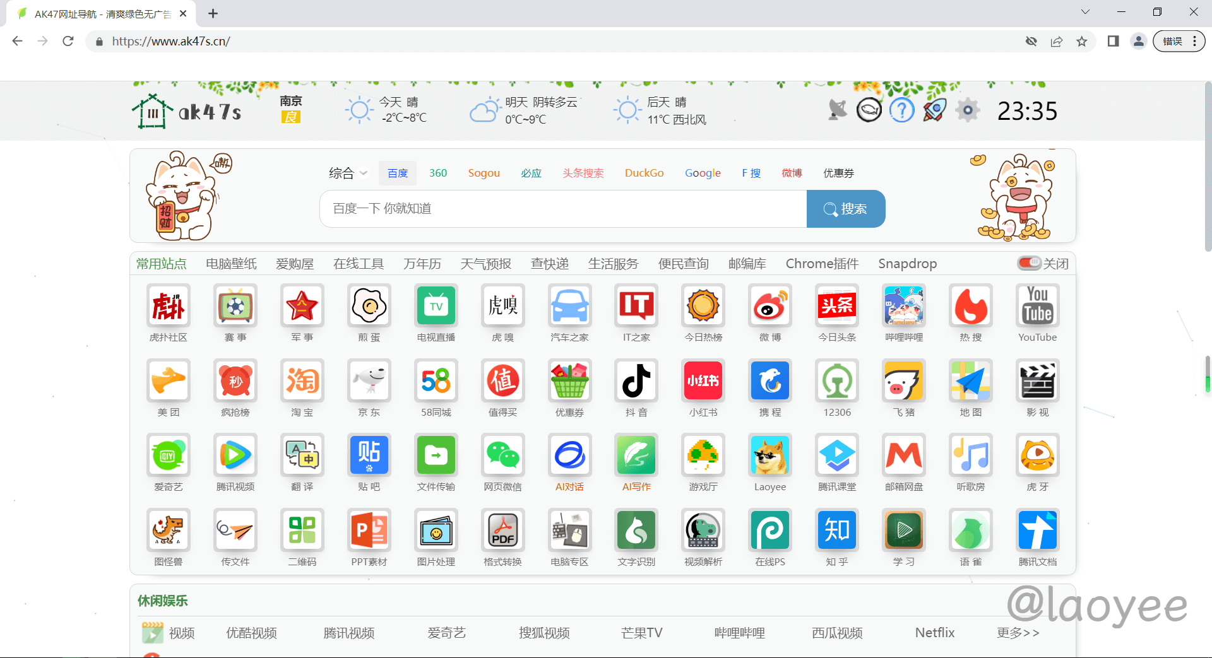This screenshot has height=658, width=1212.
Task: Click the rocket icon in header
Action: pos(934,111)
